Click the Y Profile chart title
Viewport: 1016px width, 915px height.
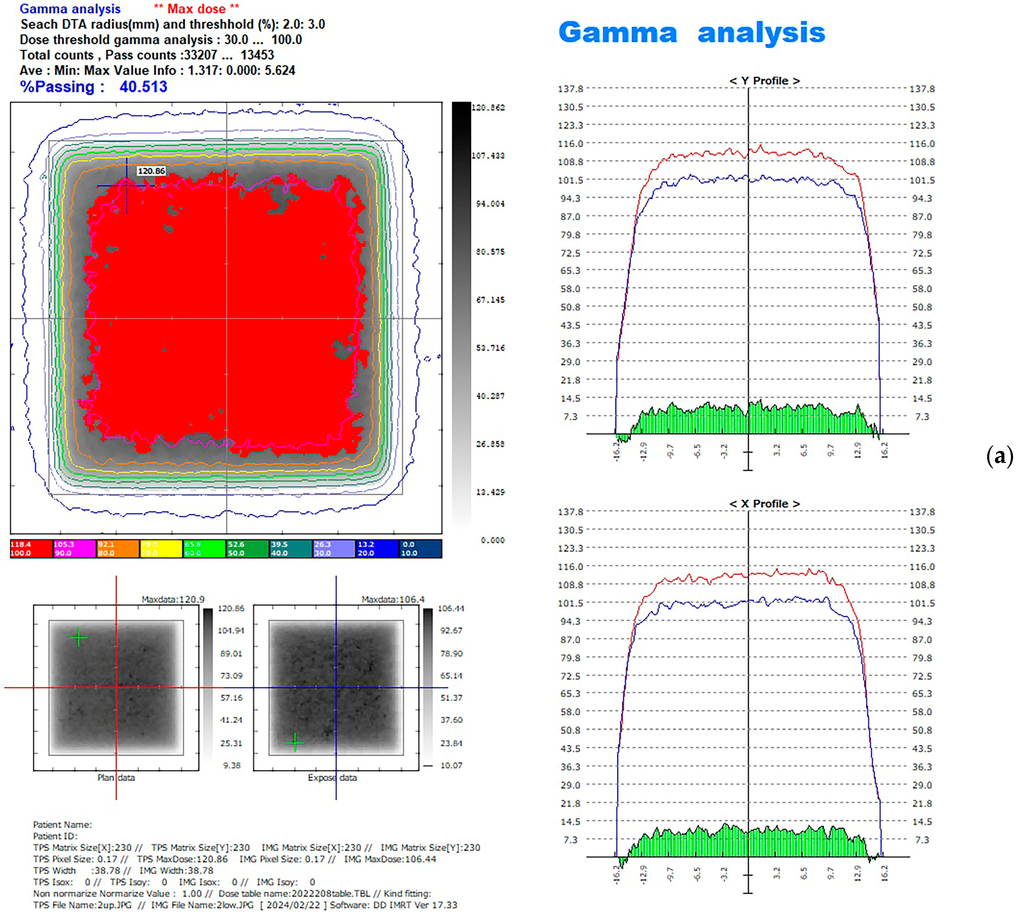(x=764, y=81)
